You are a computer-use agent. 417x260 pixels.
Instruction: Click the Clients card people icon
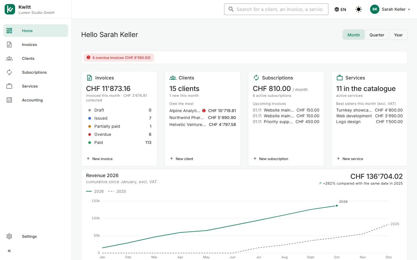173,78
